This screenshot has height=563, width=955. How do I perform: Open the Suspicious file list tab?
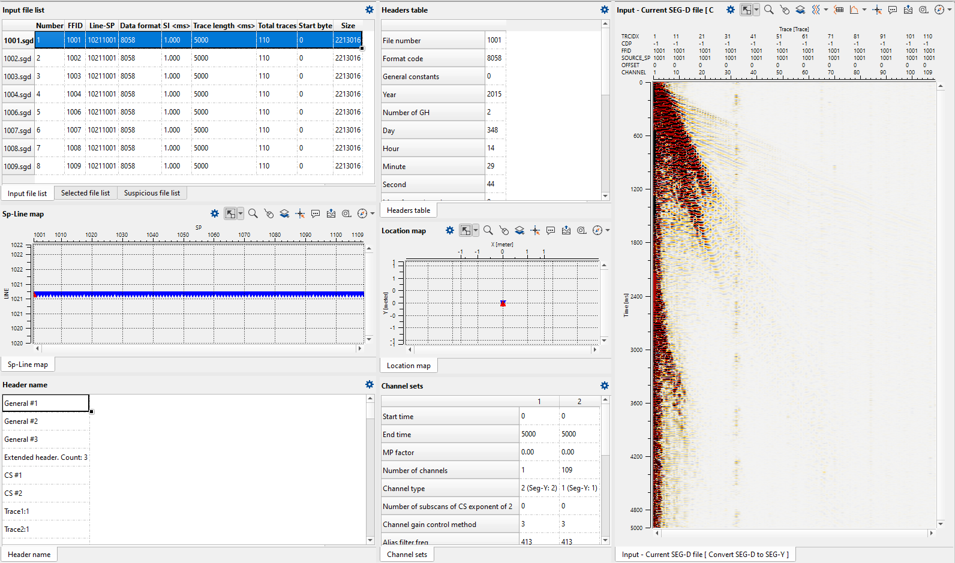[x=152, y=193]
